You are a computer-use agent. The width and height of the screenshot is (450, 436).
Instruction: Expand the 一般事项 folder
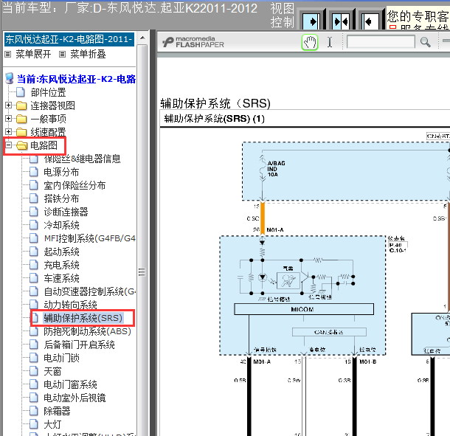tap(8, 118)
